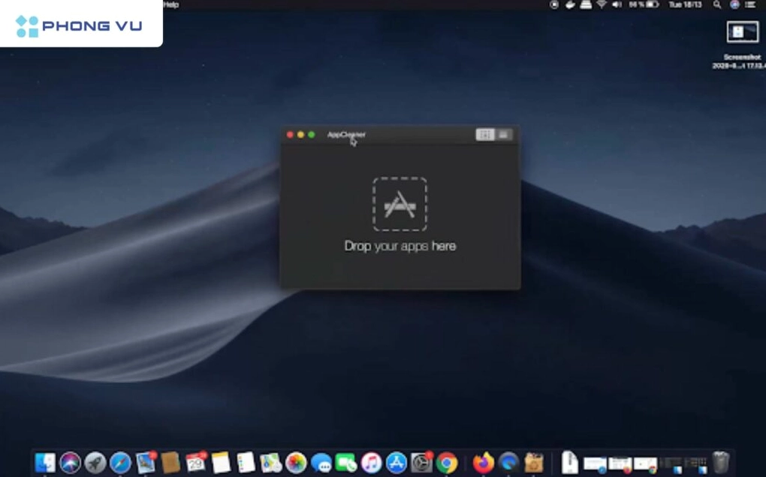Viewport: 766px width, 477px height.
Task: Launch Siri from the dock
Action: click(x=71, y=462)
